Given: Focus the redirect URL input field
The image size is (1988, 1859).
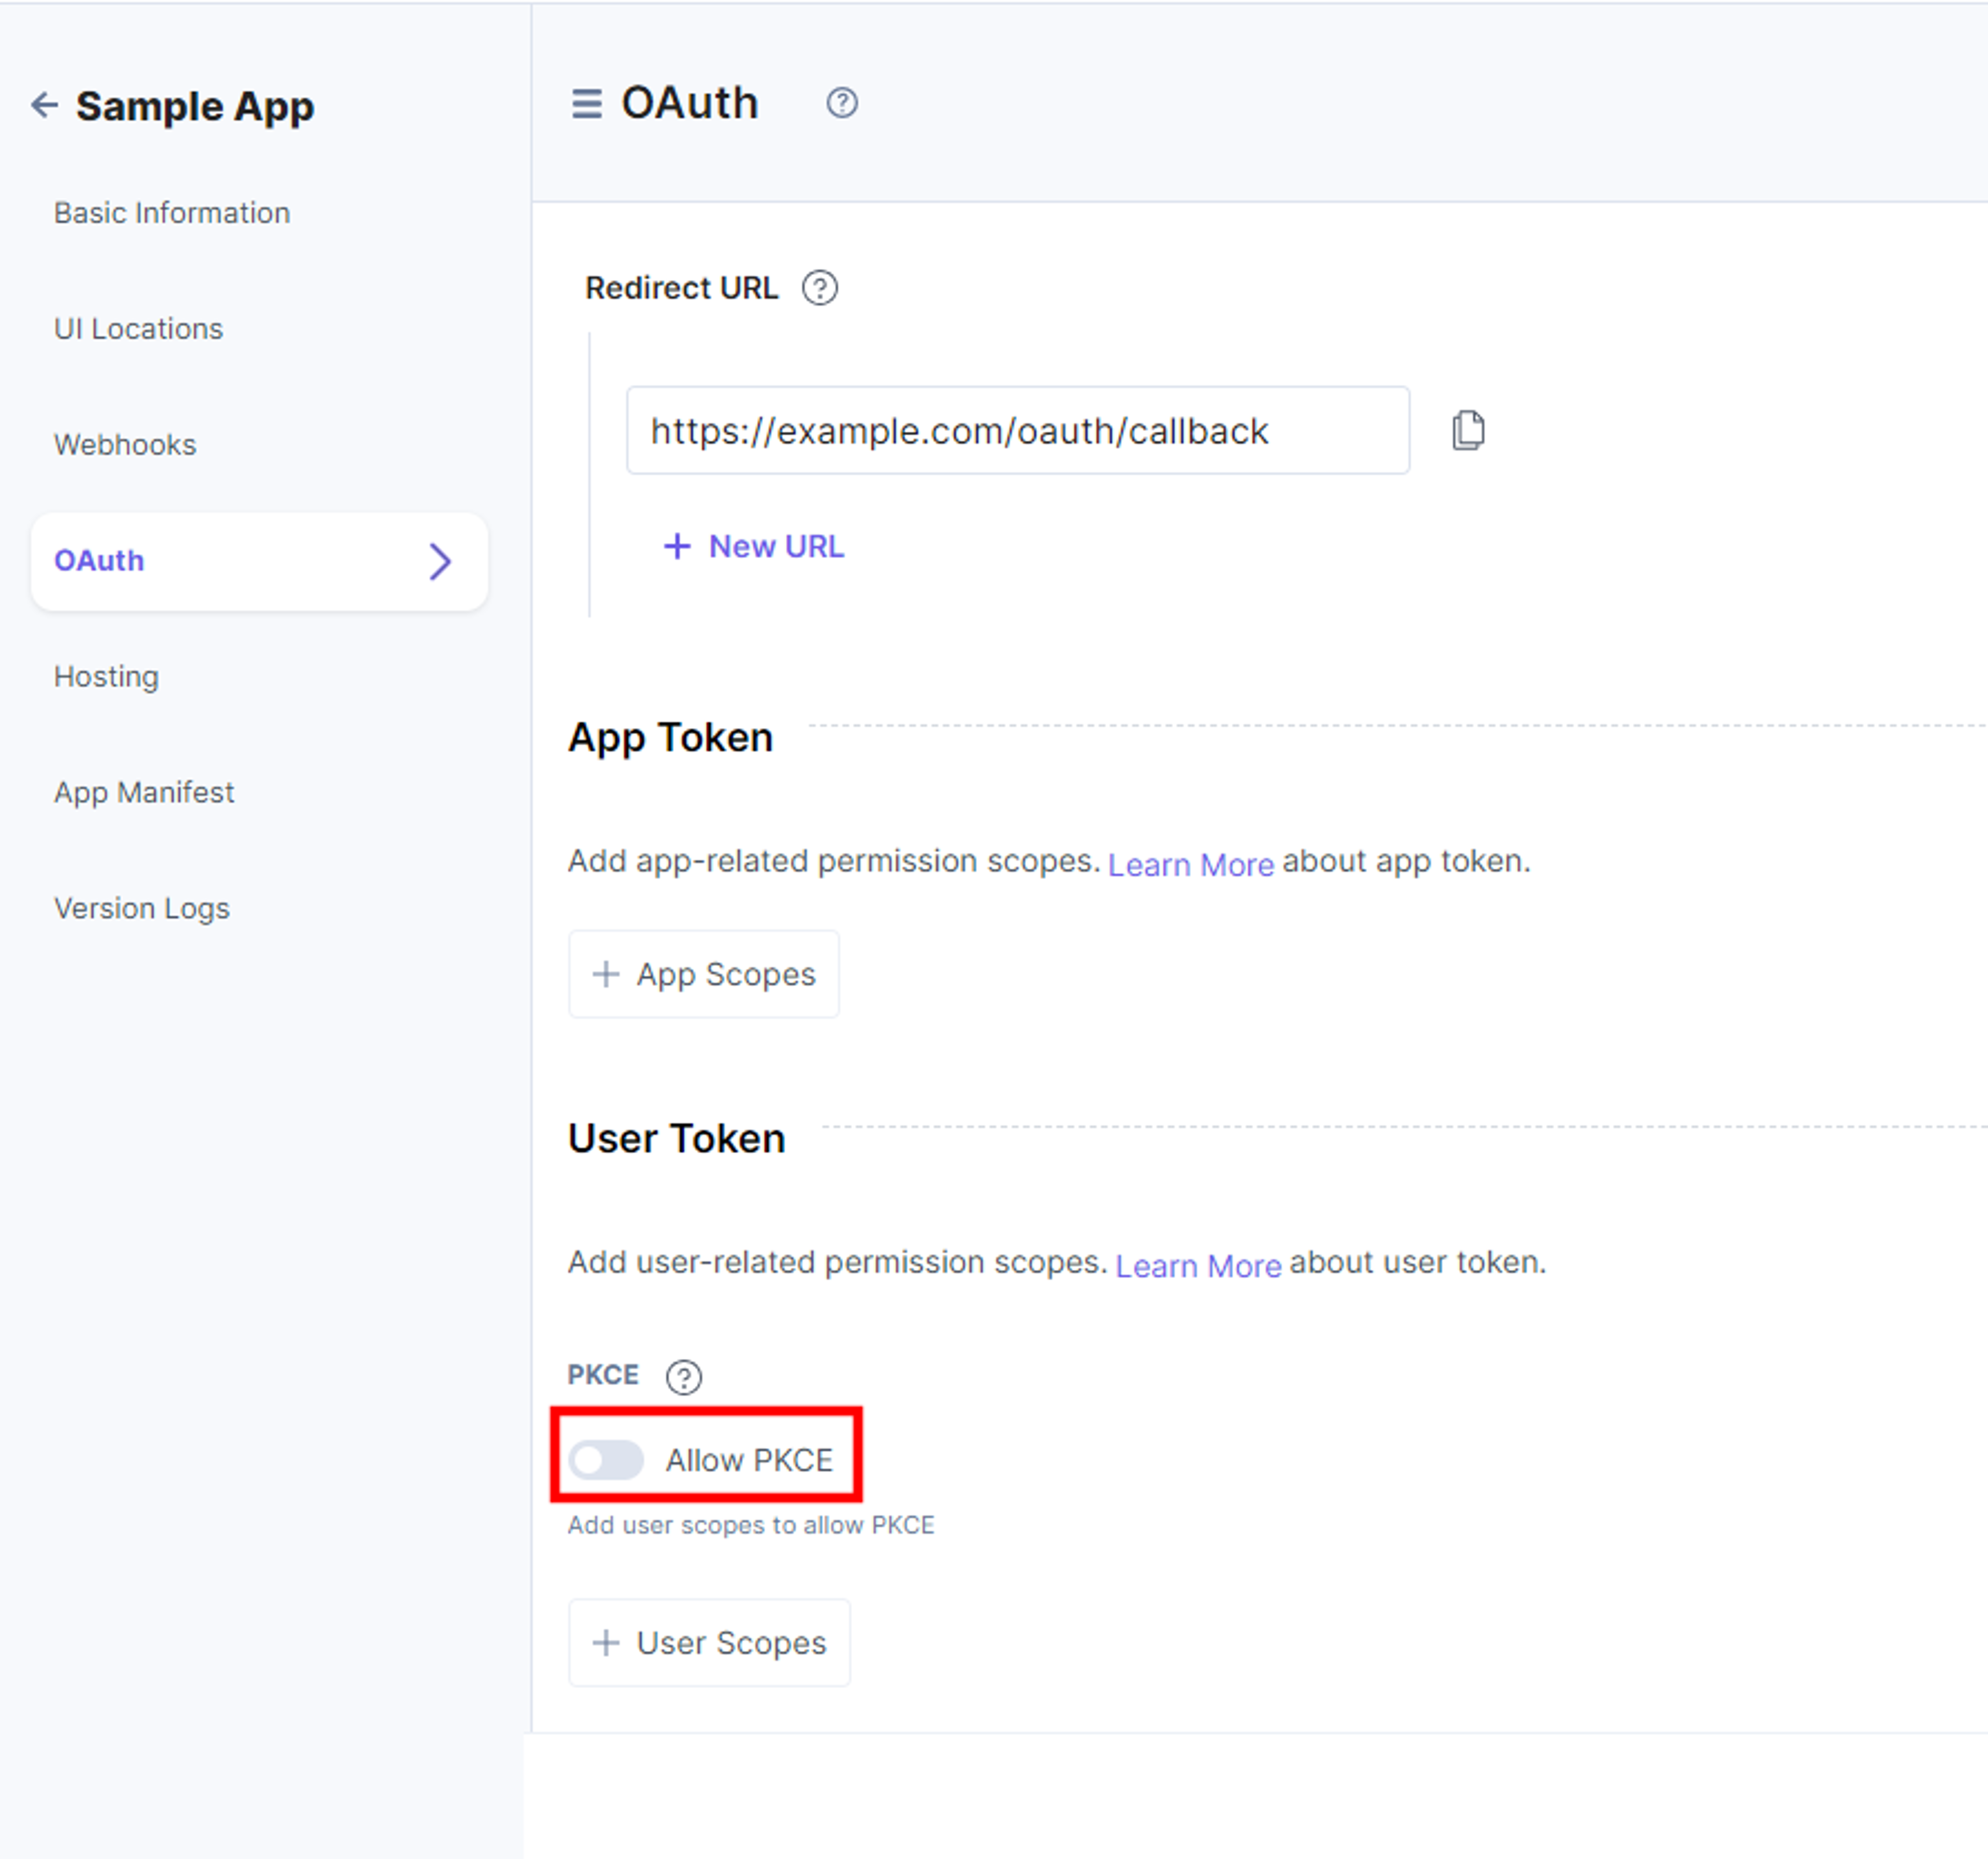Looking at the screenshot, I should [1018, 430].
